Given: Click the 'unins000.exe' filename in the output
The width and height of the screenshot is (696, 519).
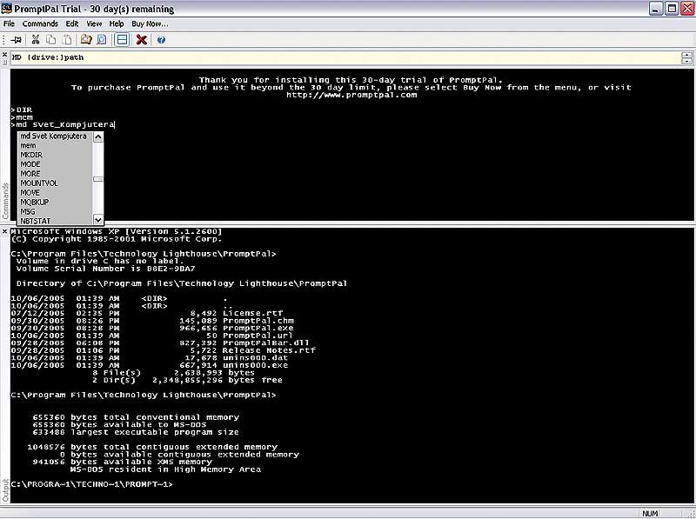Looking at the screenshot, I should point(255,365).
